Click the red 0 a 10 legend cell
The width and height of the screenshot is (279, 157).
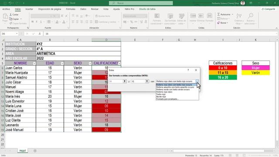pos(223,68)
